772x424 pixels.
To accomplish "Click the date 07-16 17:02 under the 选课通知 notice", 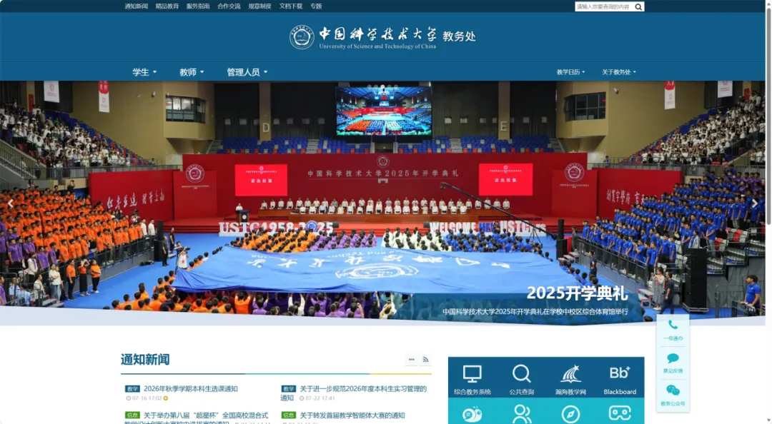I will (x=147, y=398).
